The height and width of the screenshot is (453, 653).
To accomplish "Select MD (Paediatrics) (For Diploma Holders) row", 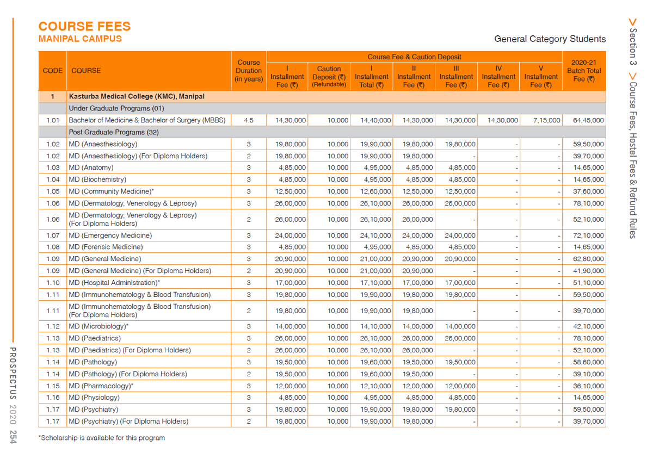I will point(322,350).
